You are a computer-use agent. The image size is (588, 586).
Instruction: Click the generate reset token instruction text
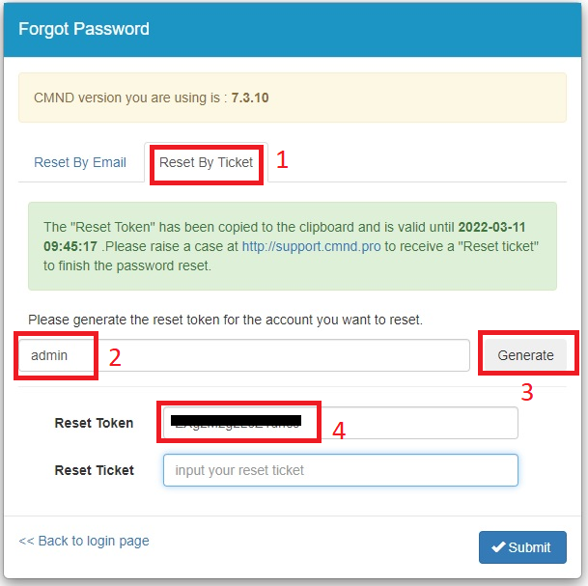point(226,320)
